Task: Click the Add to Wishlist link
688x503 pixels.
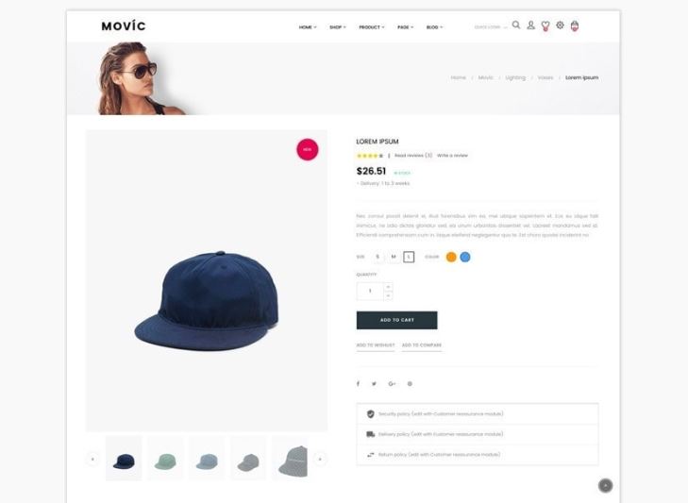Action: pos(376,345)
